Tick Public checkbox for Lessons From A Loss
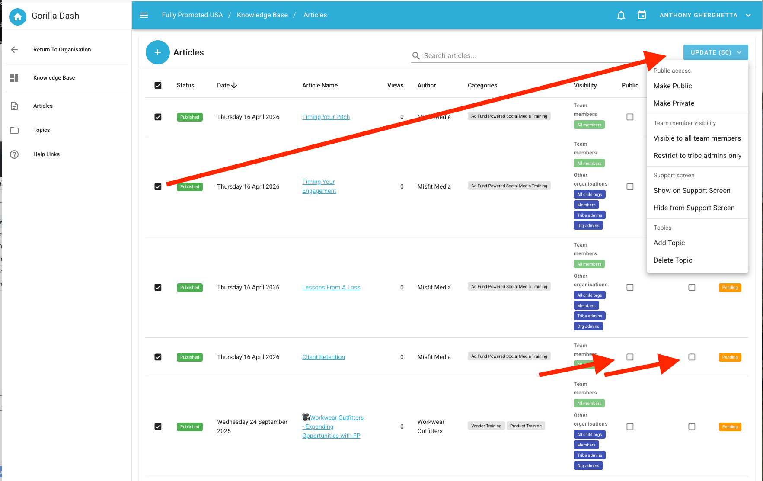763x481 pixels. [x=630, y=288]
